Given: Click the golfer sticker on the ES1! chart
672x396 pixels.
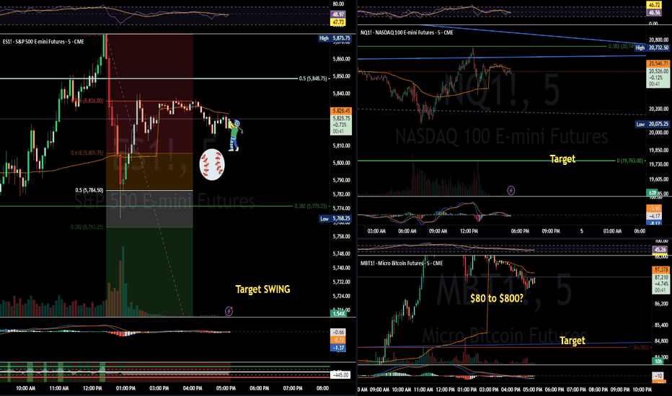Looking at the screenshot, I should click(235, 135).
